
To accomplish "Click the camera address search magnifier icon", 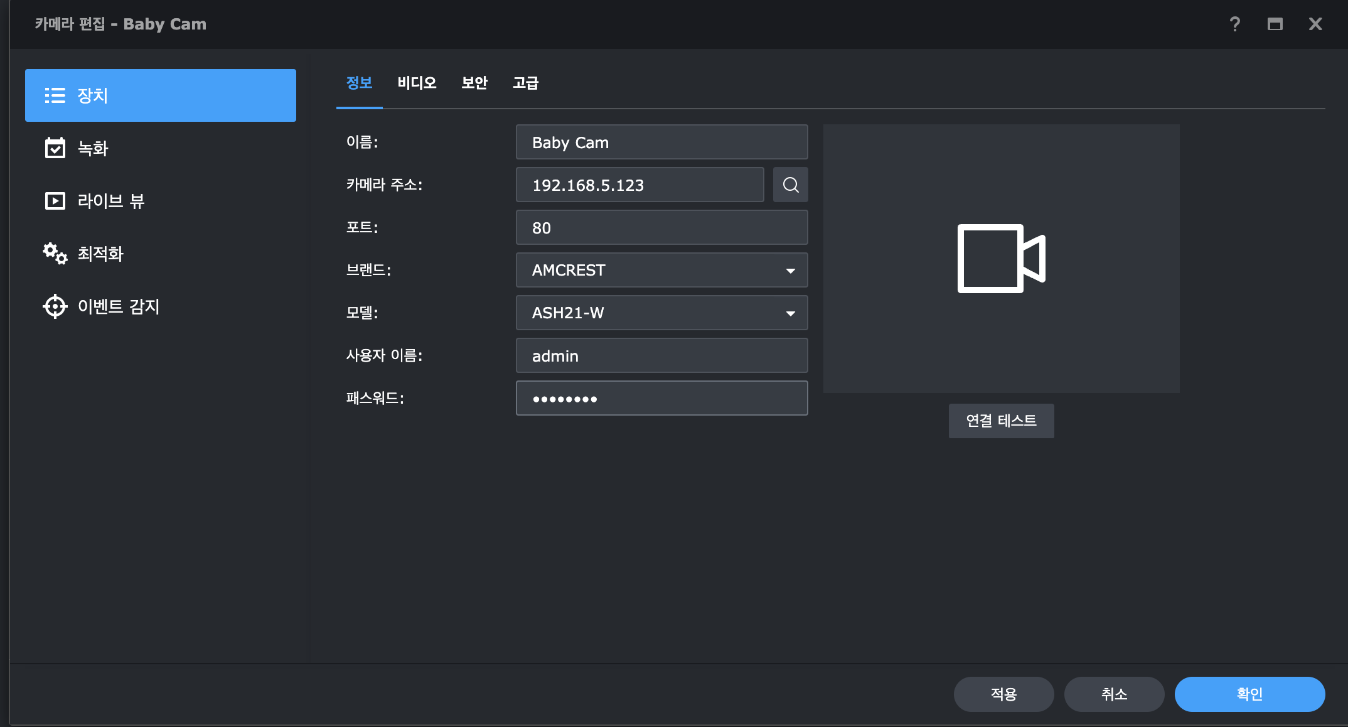I will coord(790,185).
